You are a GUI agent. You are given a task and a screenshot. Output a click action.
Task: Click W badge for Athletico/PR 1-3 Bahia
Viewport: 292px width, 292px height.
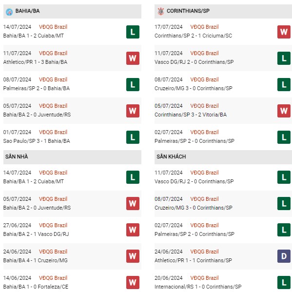point(133,58)
